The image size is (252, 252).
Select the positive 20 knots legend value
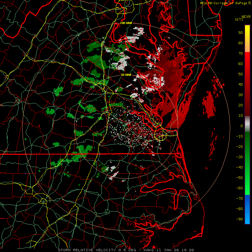point(241,105)
